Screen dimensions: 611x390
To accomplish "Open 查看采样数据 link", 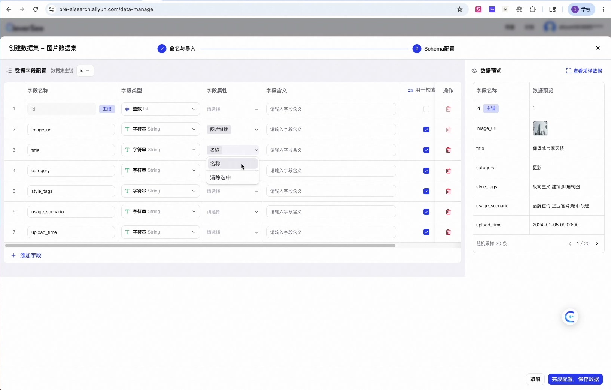I will tap(584, 71).
